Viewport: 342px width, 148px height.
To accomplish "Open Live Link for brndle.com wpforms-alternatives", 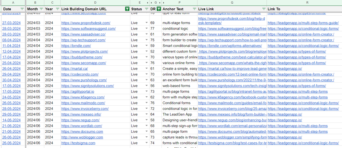I will tap(230, 46).
